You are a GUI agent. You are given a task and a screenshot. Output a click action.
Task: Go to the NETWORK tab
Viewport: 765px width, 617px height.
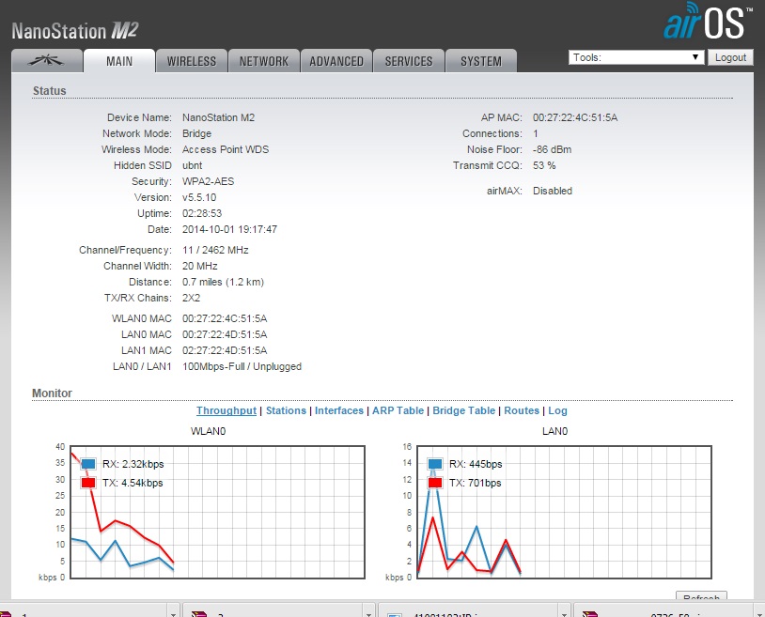click(264, 61)
